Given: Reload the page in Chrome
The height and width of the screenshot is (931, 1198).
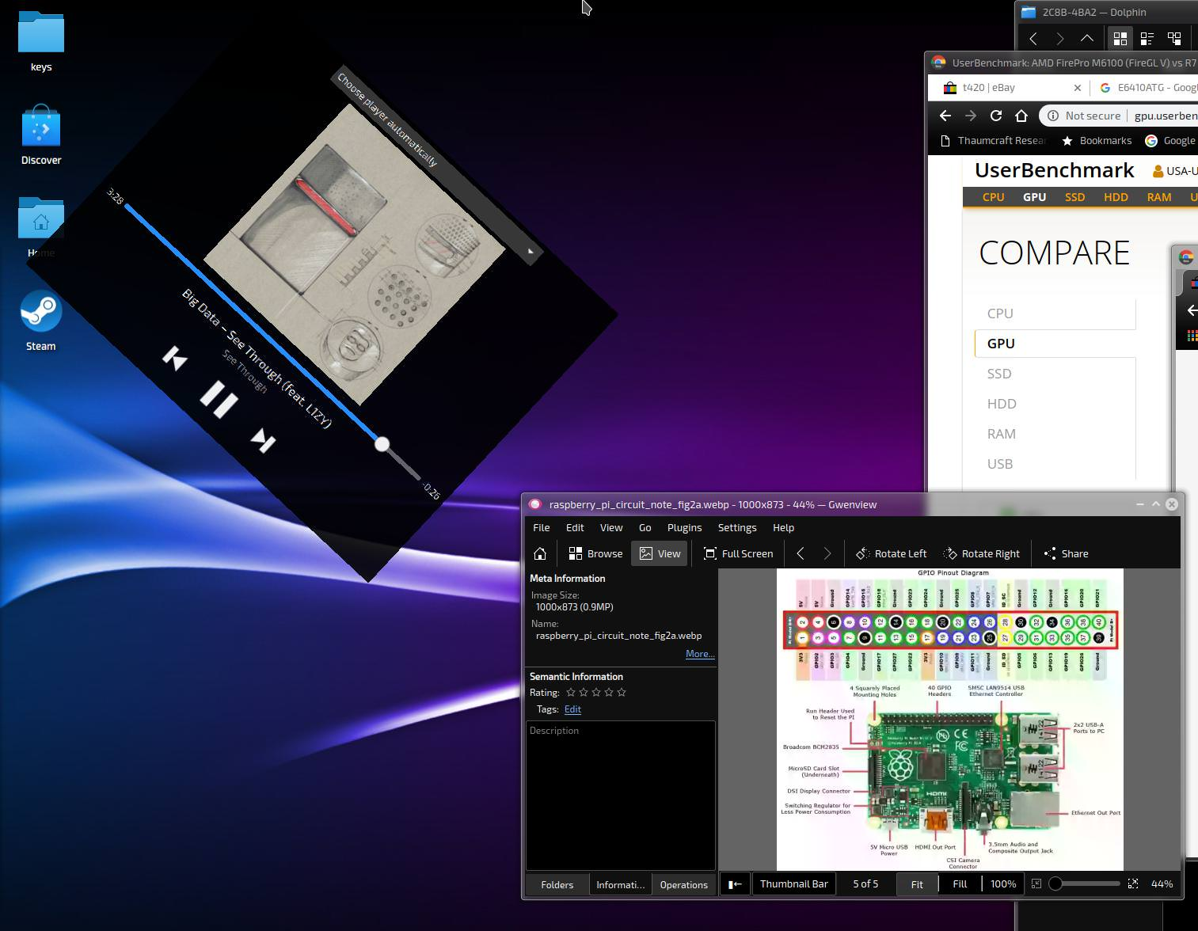Looking at the screenshot, I should click(x=996, y=116).
